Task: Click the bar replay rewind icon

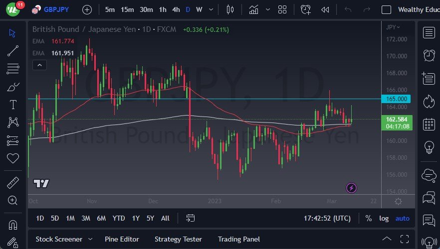Action: pos(325,9)
